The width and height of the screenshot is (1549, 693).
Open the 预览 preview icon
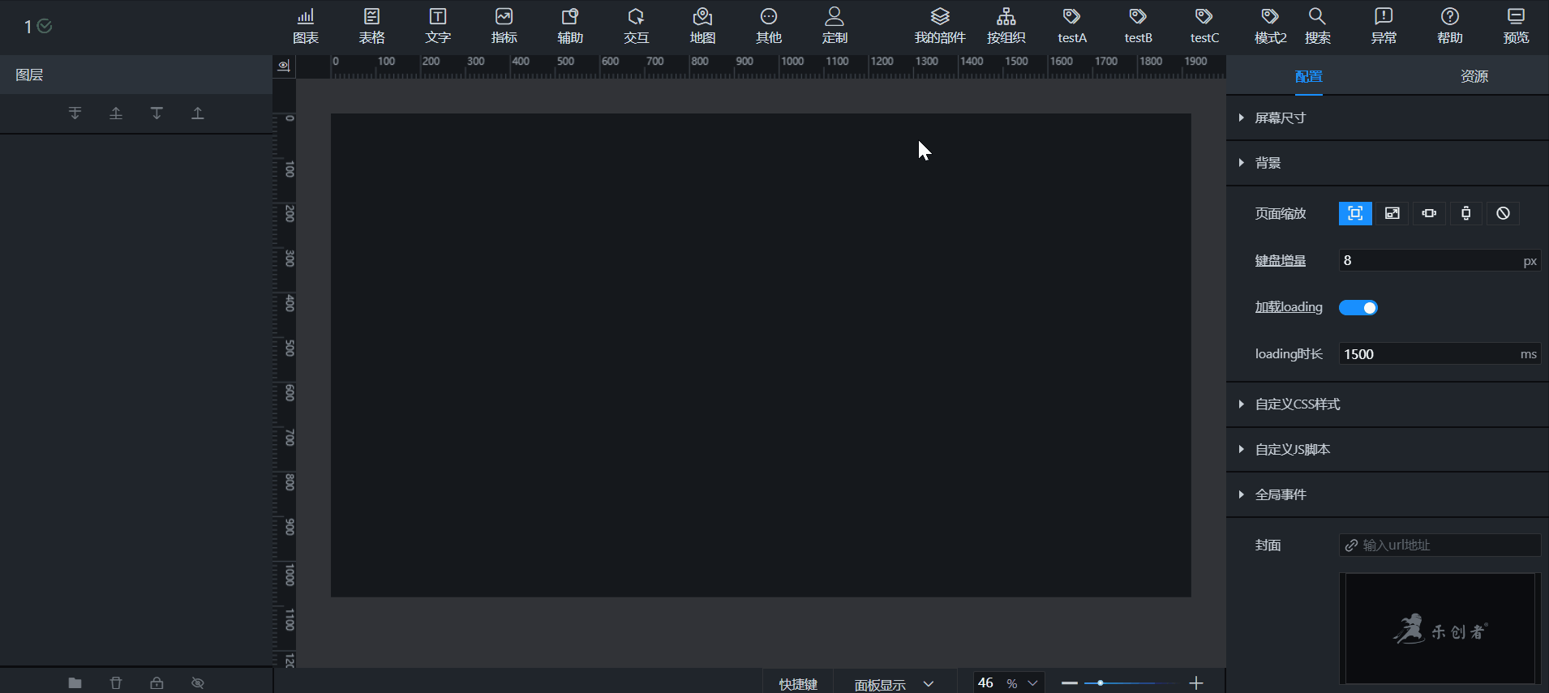click(1515, 26)
